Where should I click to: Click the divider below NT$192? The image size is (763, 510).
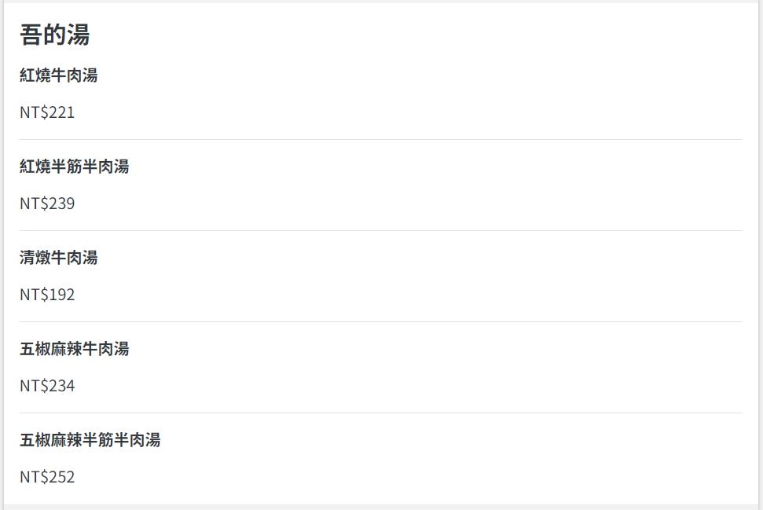(380, 321)
